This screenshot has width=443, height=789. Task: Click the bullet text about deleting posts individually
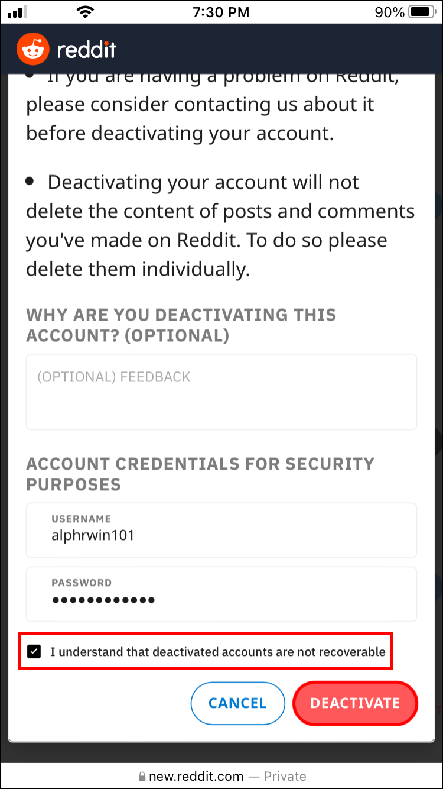(x=220, y=226)
